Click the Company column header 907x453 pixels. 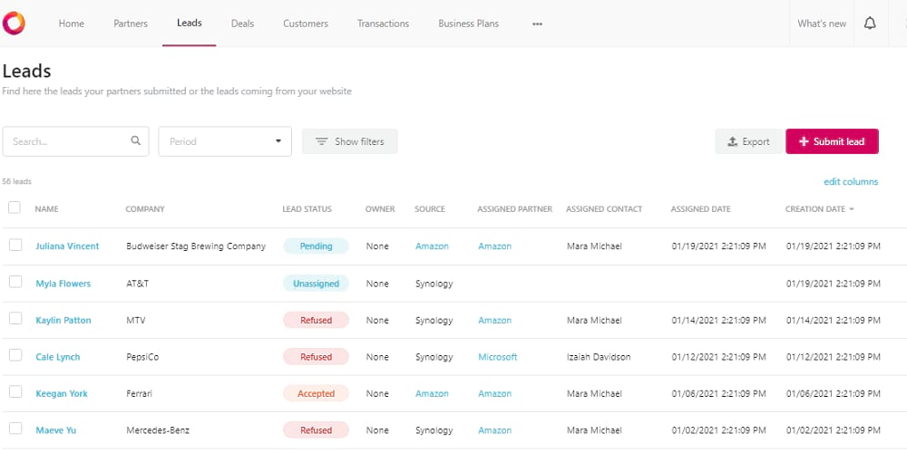pyautogui.click(x=145, y=209)
